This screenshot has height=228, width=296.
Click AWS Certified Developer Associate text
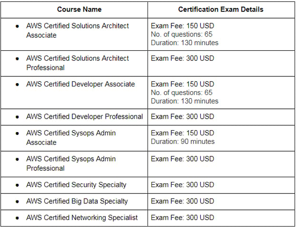pos(80,84)
